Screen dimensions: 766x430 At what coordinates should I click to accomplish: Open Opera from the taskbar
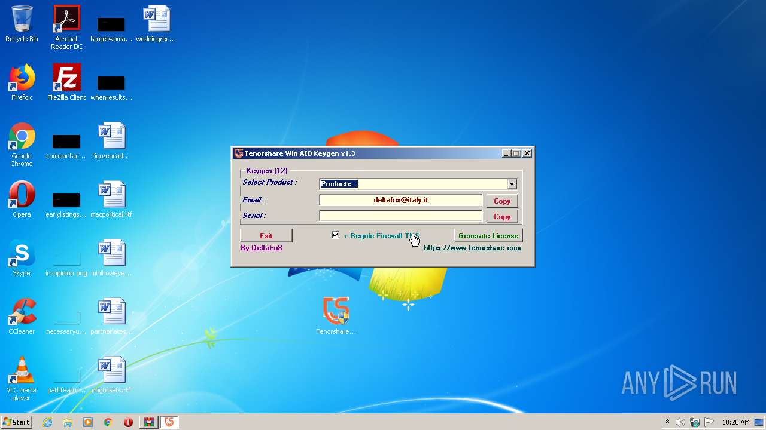pyautogui.click(x=128, y=422)
